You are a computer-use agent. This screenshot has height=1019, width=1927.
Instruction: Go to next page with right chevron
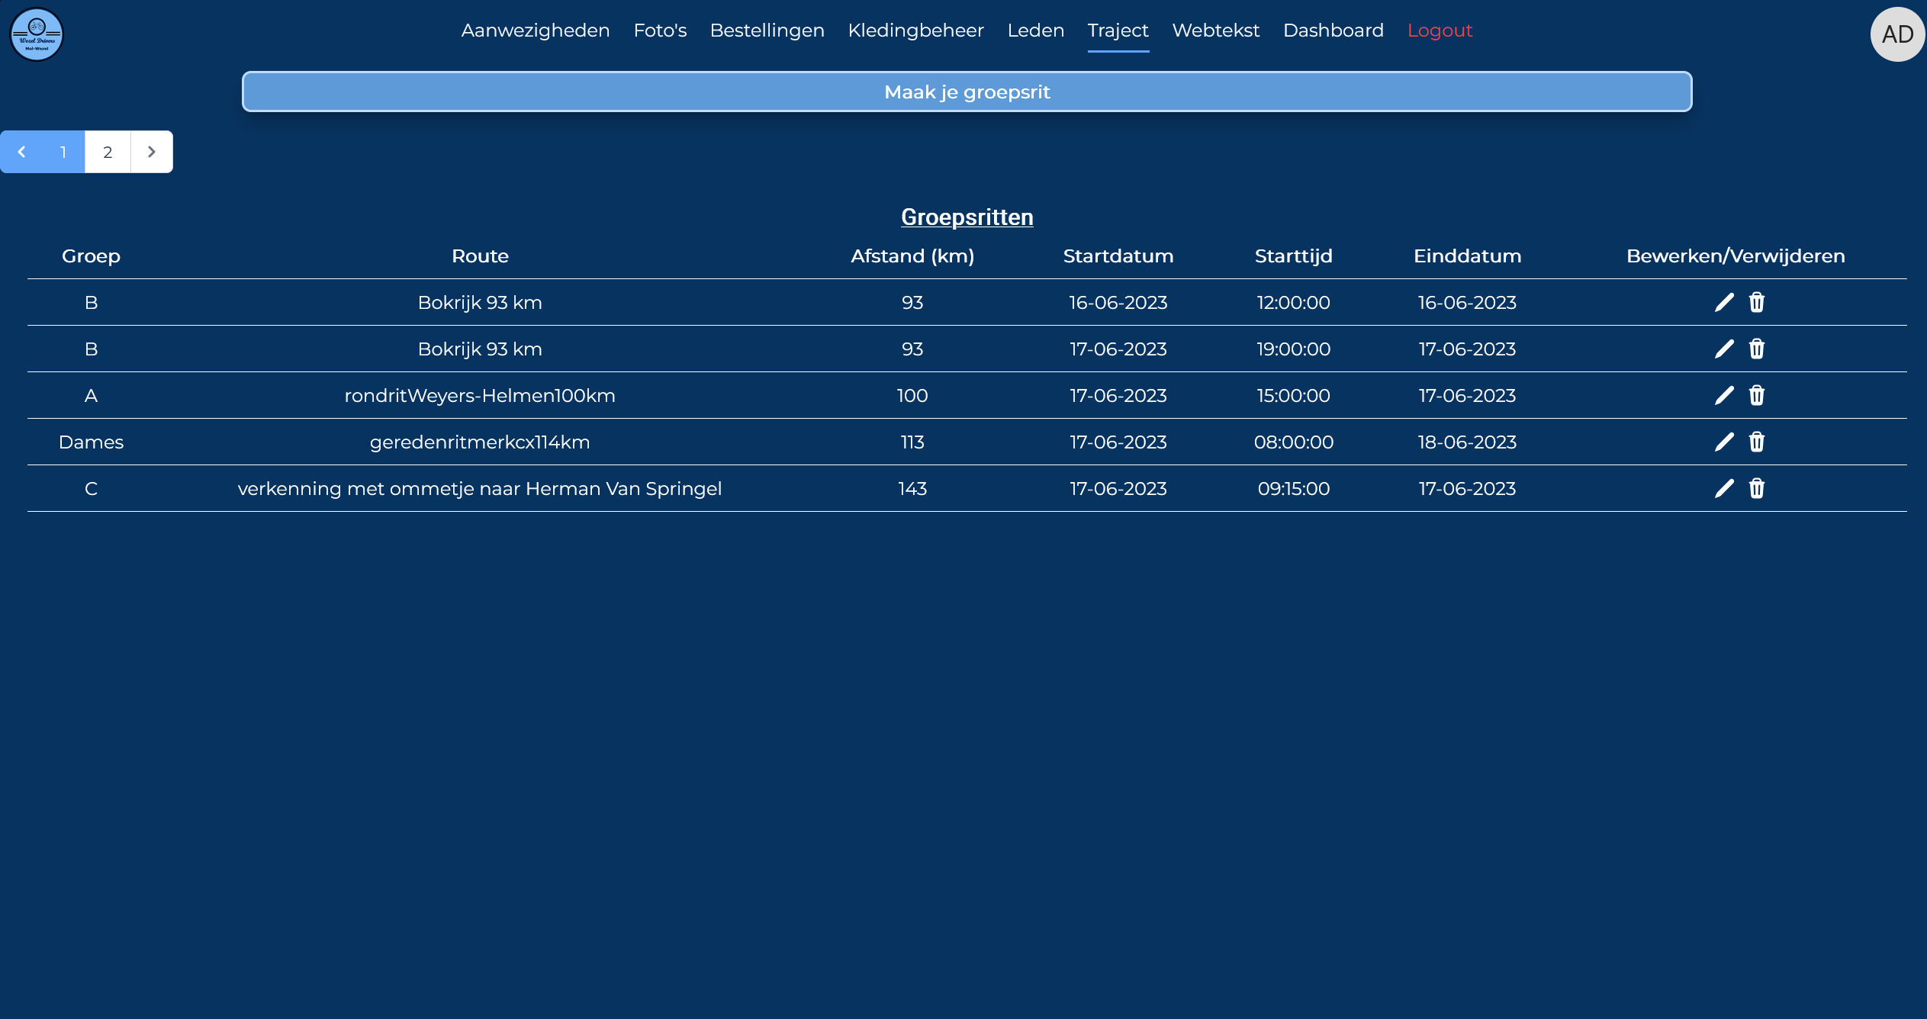[x=152, y=152]
